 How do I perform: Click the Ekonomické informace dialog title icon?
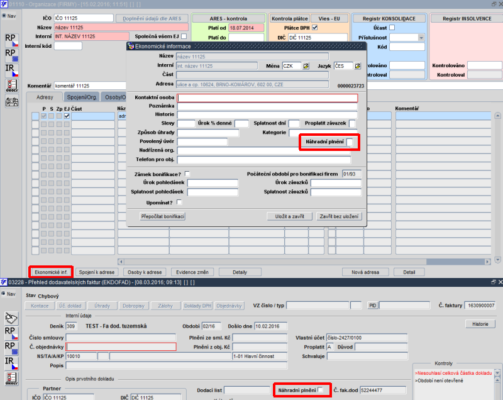131,46
